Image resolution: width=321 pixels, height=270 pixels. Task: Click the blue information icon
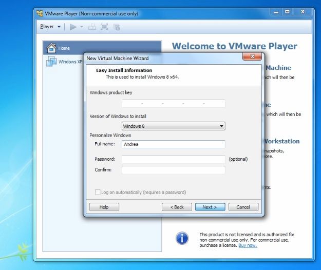[x=182, y=238]
